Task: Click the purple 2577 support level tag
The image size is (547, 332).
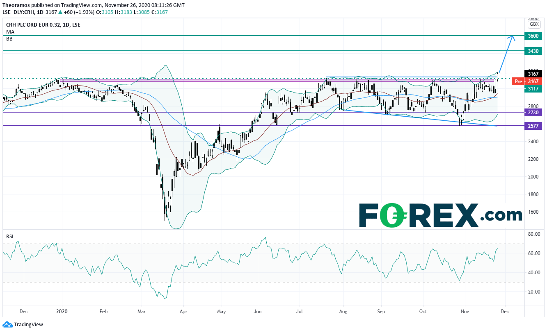Action: click(533, 126)
